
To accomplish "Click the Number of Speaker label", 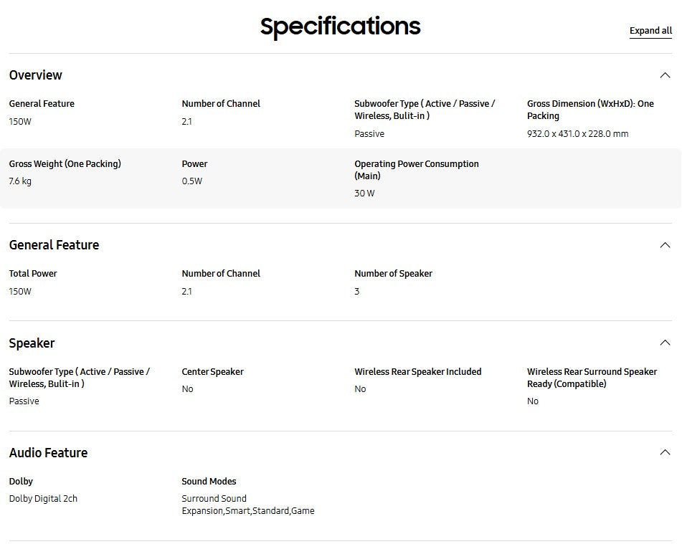I will click(x=393, y=274).
